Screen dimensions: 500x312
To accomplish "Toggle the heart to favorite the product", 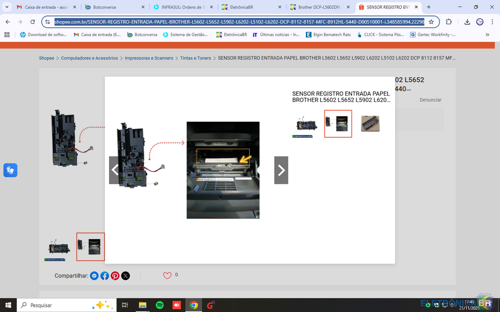I will 167,275.
